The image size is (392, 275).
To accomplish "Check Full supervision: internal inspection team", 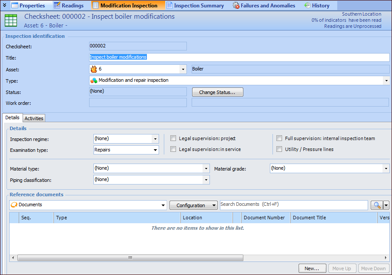I will tap(279, 138).
